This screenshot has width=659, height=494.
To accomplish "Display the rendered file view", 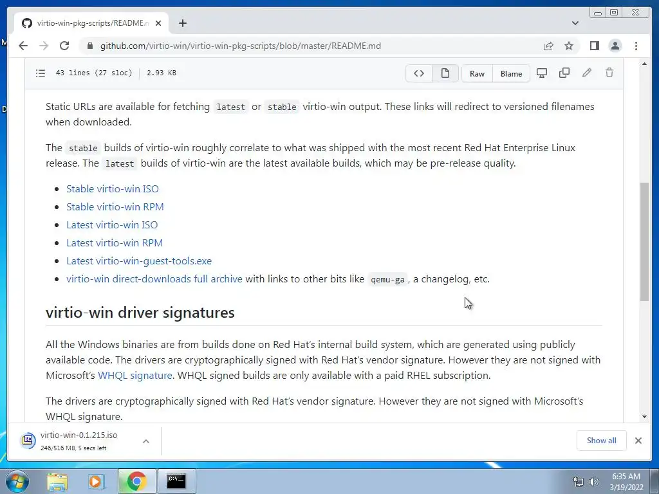I will click(445, 73).
